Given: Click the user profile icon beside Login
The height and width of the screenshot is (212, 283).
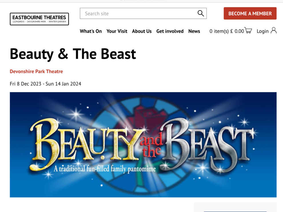Looking at the screenshot, I should pyautogui.click(x=274, y=31).
